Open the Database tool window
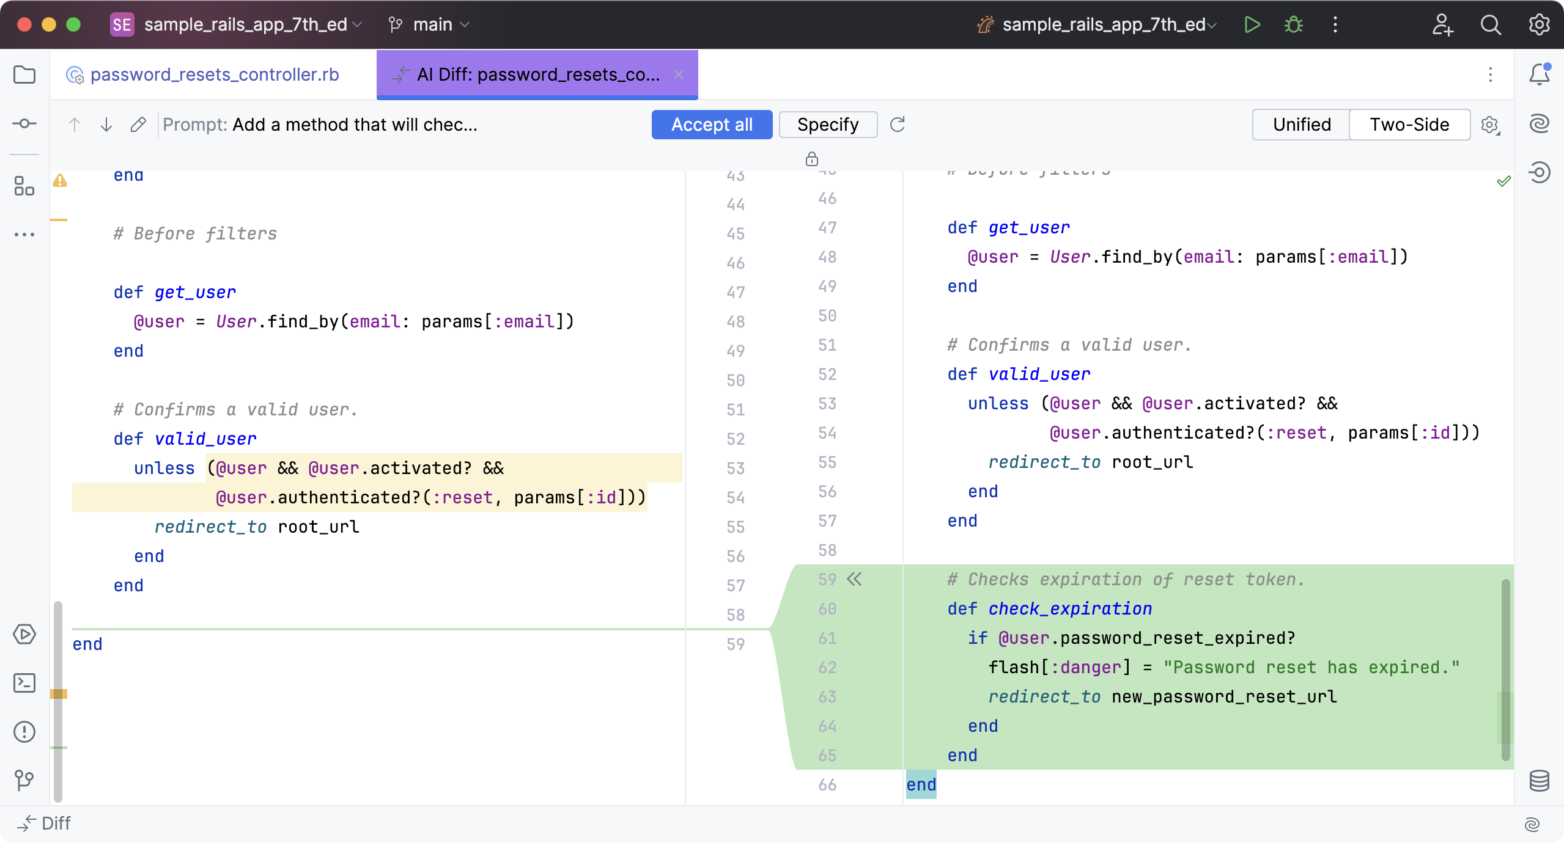Image resolution: width=1564 pixels, height=843 pixels. click(x=1540, y=780)
